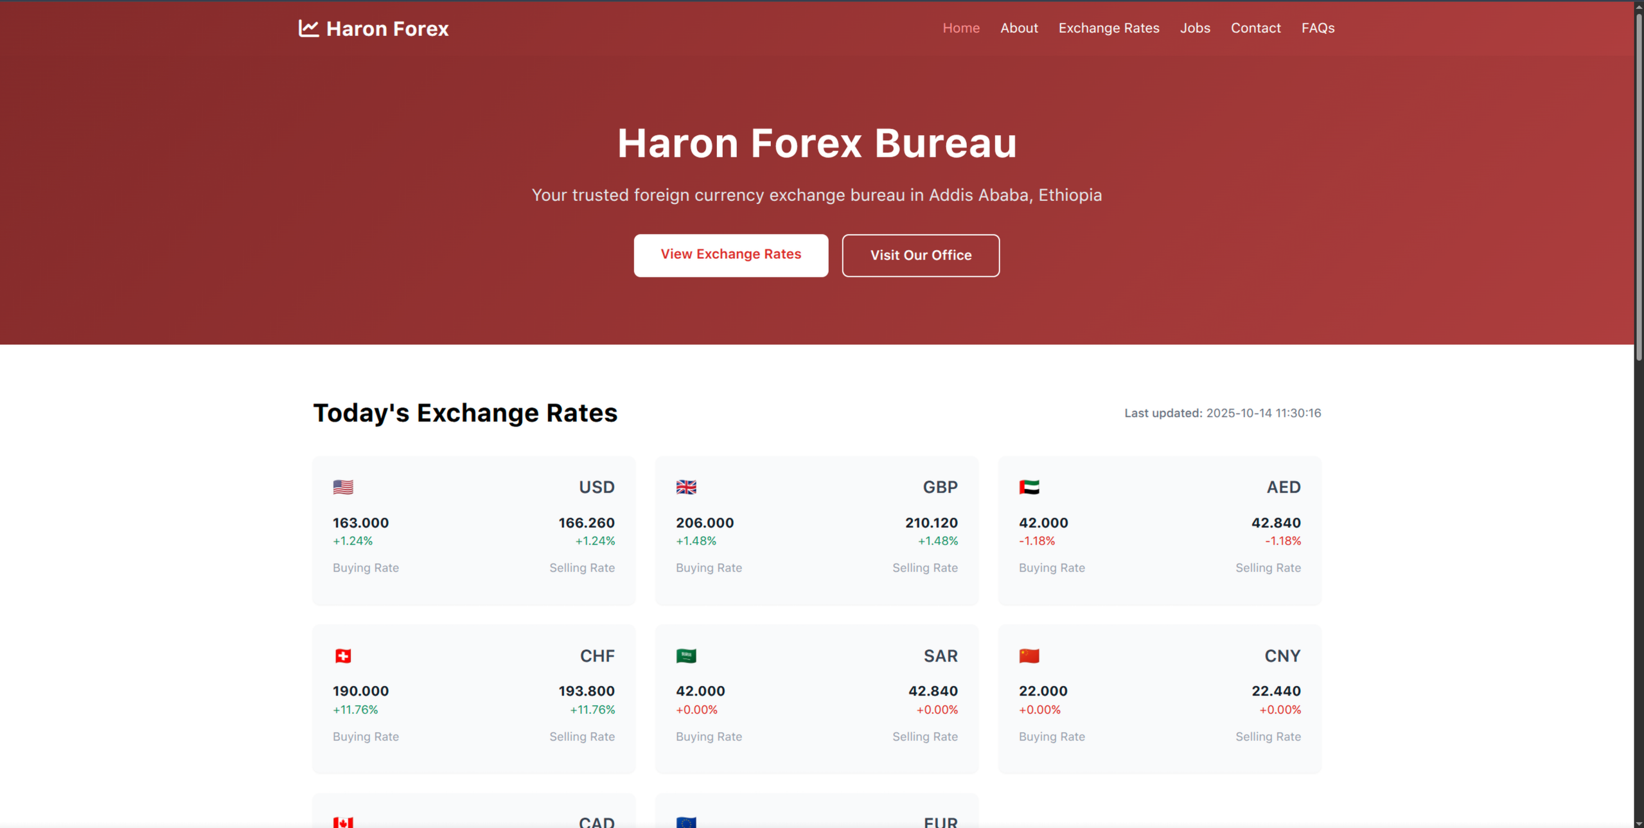Visit the Contact page
The height and width of the screenshot is (828, 1644).
(x=1255, y=28)
